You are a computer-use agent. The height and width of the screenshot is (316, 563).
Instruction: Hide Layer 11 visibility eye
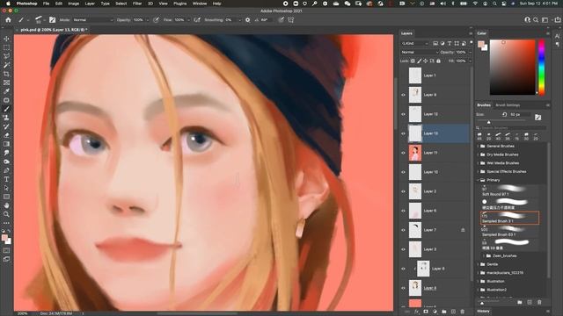[403, 153]
